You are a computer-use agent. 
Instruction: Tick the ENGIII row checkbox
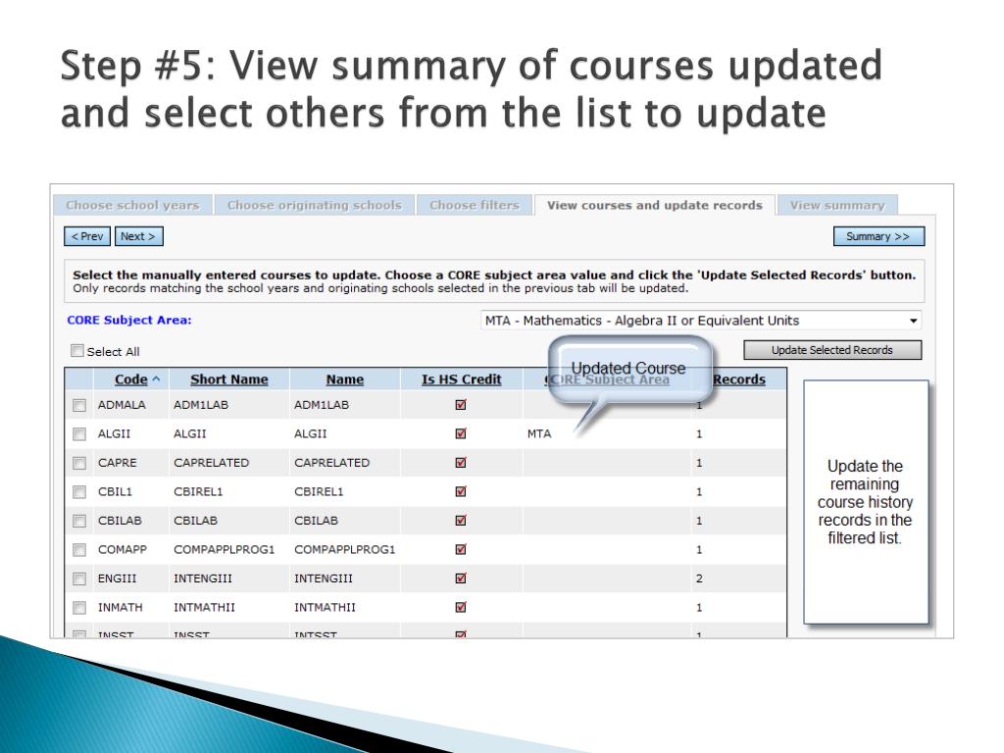click(79, 578)
